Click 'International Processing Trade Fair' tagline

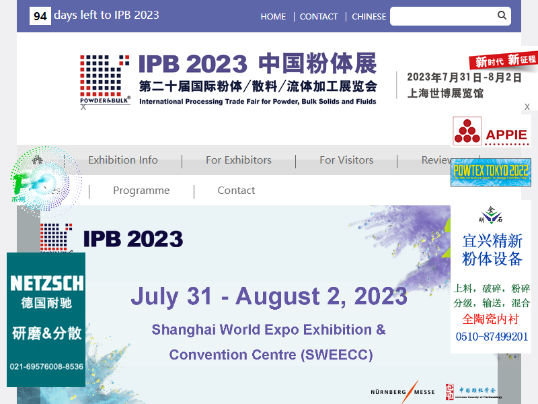click(x=258, y=102)
